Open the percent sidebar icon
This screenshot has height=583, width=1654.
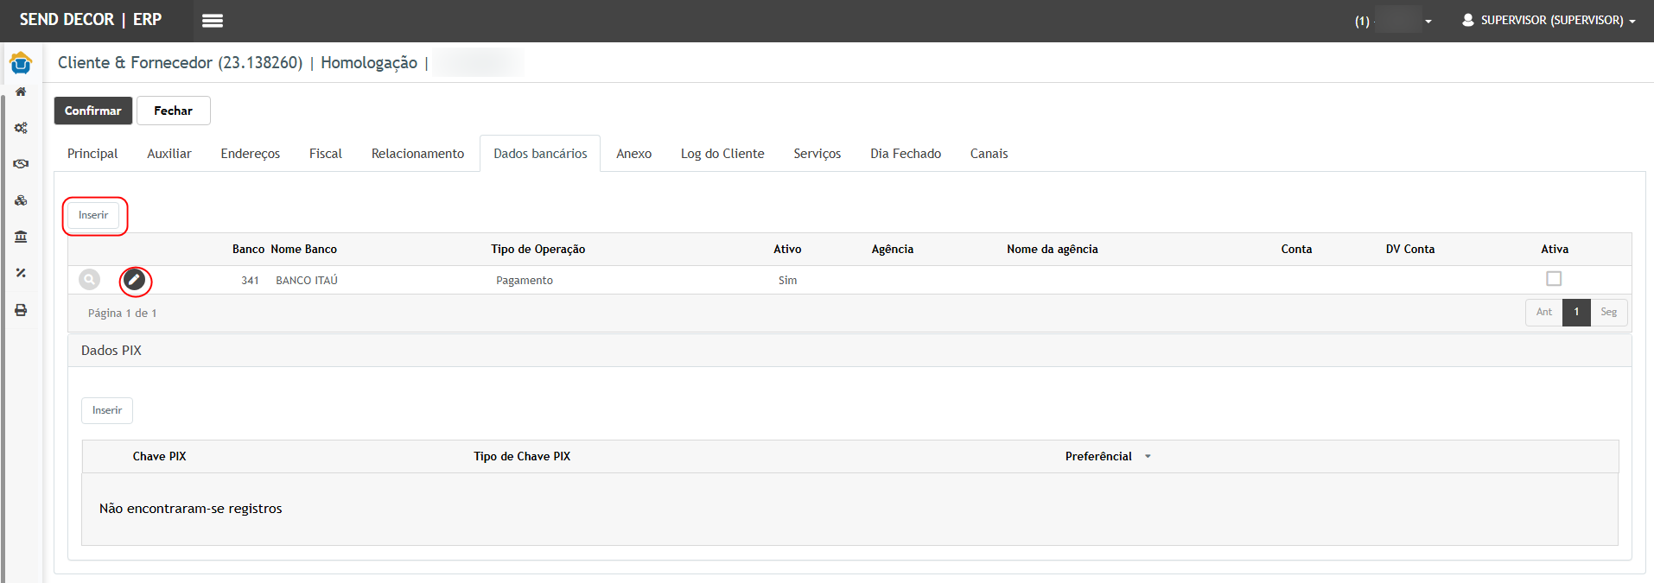click(21, 273)
